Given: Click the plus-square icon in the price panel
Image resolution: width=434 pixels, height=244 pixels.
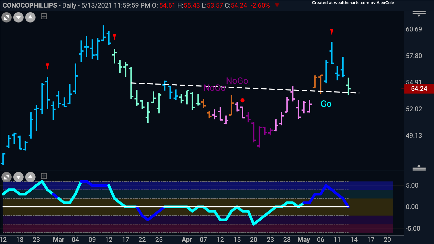Looking at the screenshot, I should [x=44, y=17].
